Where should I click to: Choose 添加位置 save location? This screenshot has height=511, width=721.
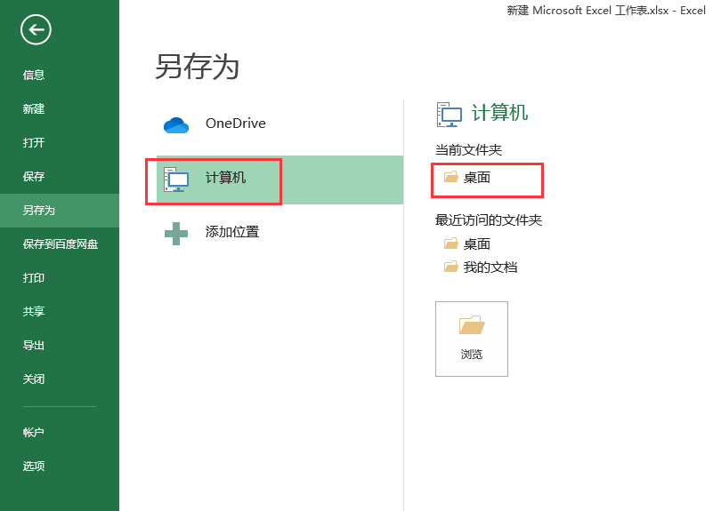click(x=280, y=232)
